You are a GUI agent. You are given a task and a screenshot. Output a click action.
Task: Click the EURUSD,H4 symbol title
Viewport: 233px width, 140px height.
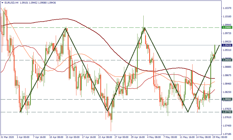pyautogui.click(x=11, y=3)
